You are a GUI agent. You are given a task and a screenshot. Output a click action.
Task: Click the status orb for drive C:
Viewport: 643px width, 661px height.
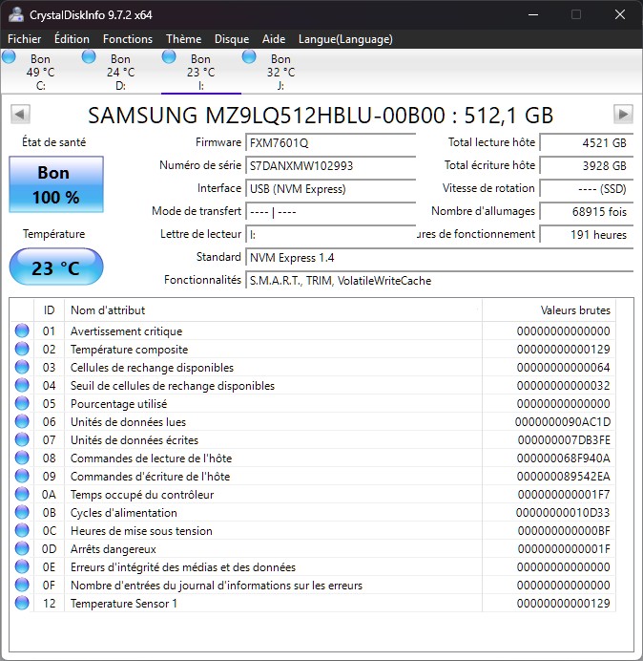10,57
